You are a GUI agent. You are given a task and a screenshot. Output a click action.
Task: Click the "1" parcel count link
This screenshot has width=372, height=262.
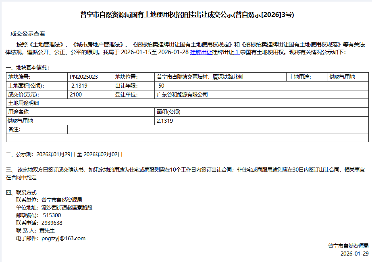237,52
